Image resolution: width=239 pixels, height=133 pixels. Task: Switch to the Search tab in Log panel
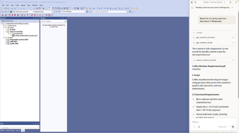pyautogui.click(x=18, y=130)
